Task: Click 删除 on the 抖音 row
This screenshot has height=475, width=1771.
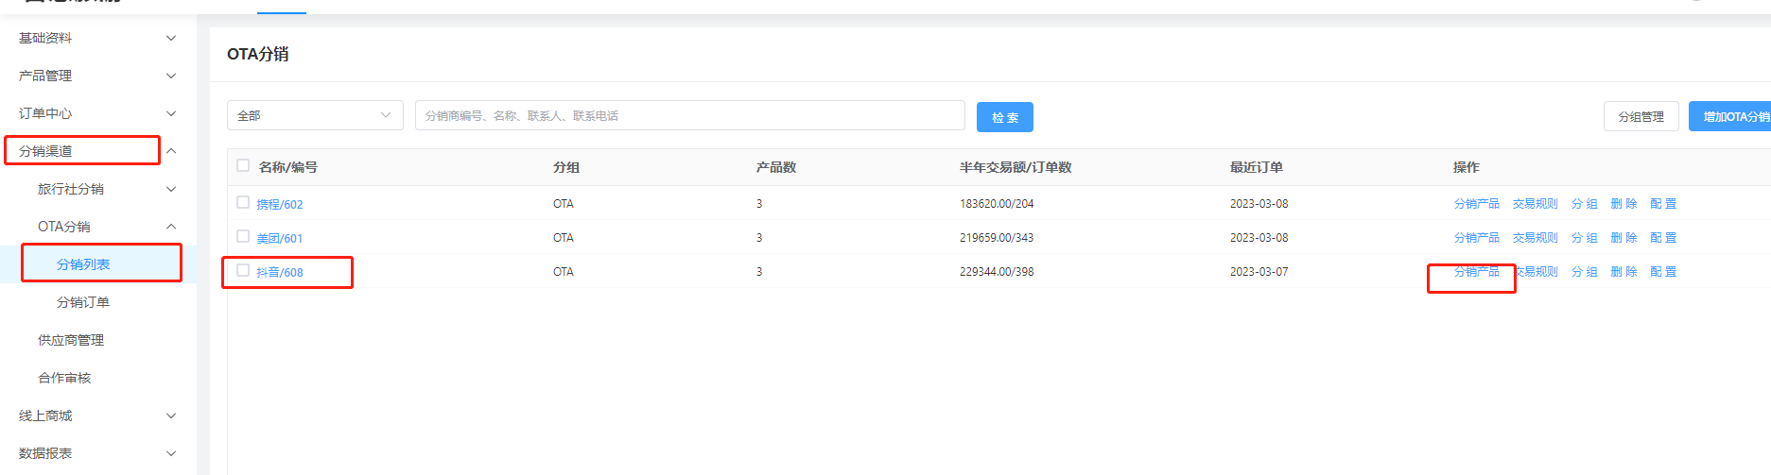Action: coord(1623,272)
